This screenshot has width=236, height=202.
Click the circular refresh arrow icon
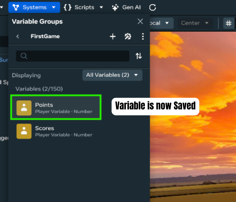pos(153,7)
